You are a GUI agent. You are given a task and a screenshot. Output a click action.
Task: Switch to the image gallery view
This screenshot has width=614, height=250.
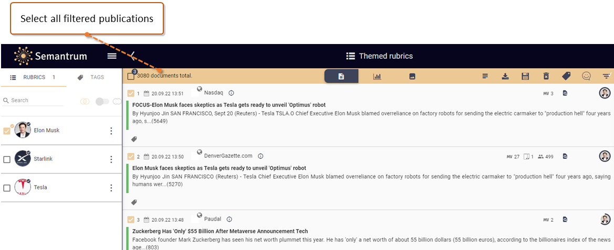click(x=412, y=77)
